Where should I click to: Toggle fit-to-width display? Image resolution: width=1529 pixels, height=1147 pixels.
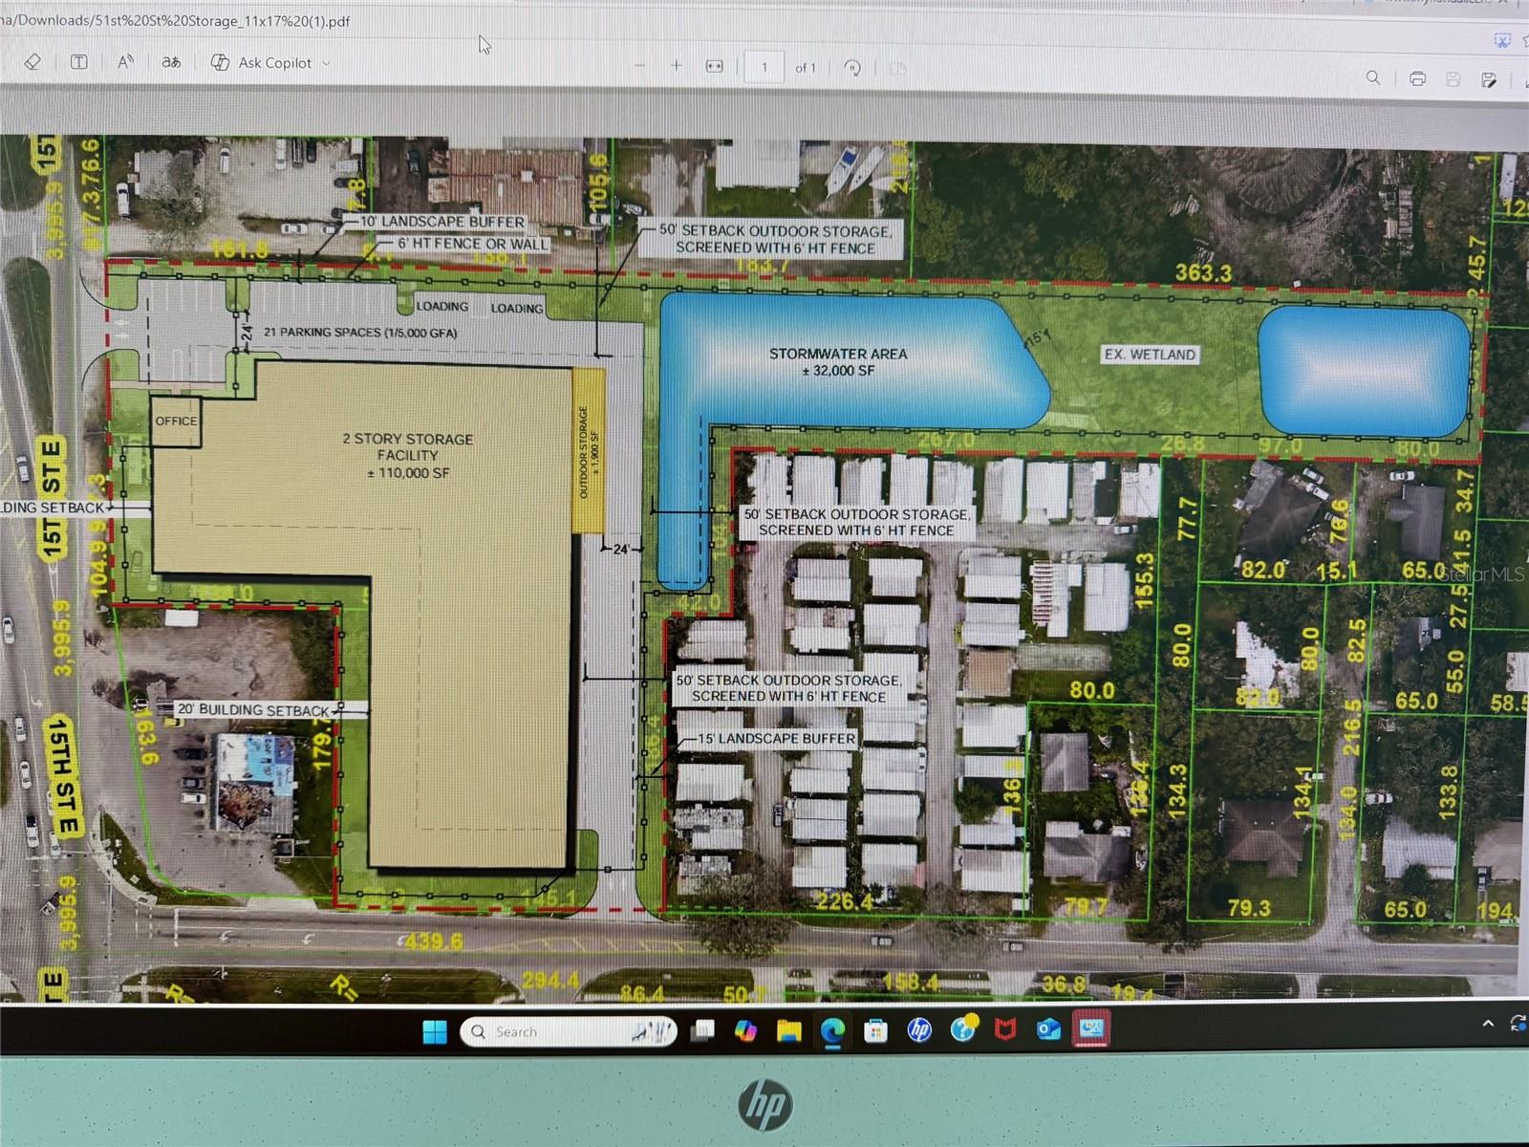tap(713, 67)
